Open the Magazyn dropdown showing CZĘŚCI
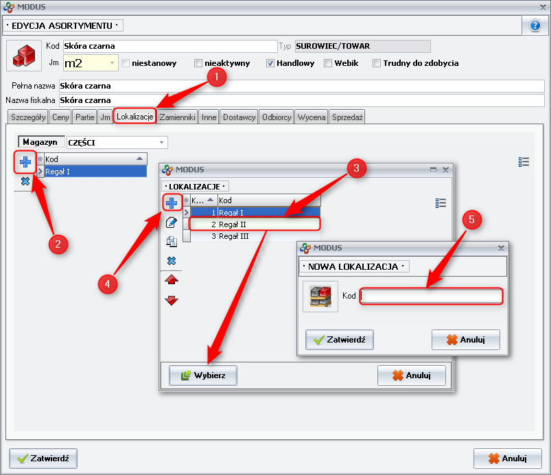The image size is (551, 475). tap(162, 142)
